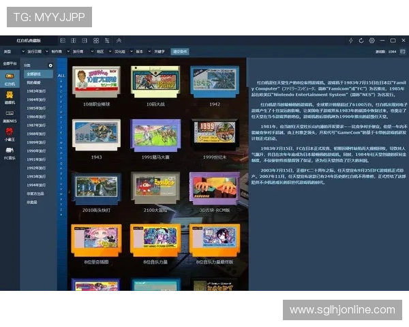Select the 10倍职业棒球 game cartridge
Image resolution: width=409 pixels, height=327 pixels.
click(x=96, y=82)
